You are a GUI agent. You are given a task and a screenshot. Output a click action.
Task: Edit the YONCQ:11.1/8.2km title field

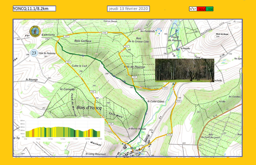[35, 8]
